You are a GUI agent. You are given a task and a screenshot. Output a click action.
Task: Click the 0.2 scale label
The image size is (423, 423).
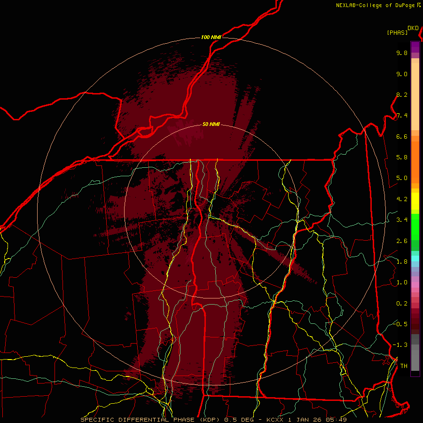(x=402, y=304)
